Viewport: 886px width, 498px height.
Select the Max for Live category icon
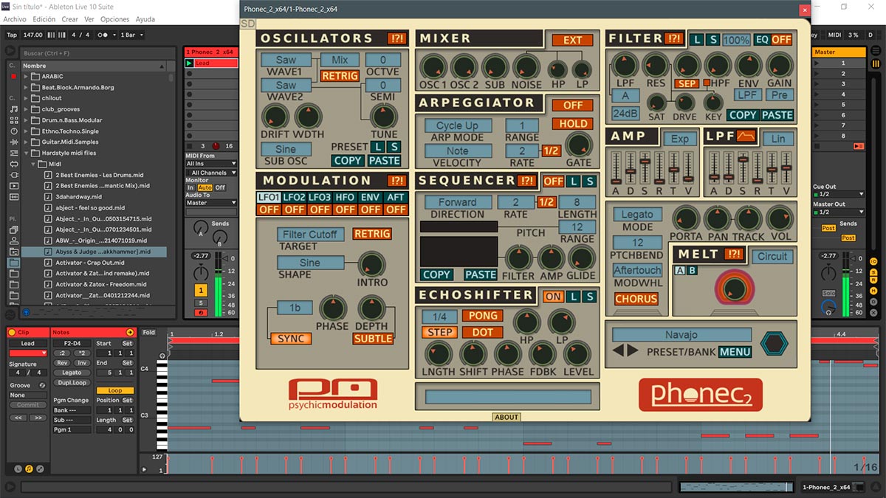pos(14,164)
